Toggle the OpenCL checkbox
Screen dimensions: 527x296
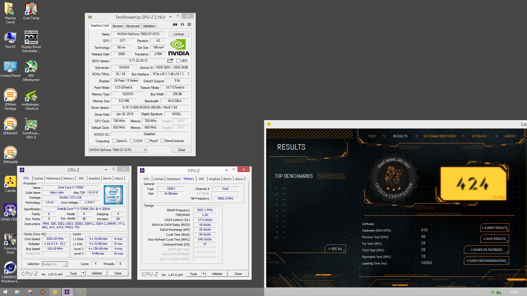click(x=114, y=141)
